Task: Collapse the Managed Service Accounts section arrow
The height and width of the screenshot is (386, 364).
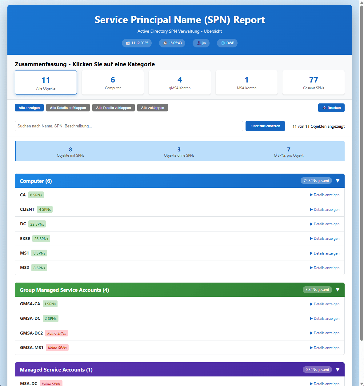Action: 338,370
